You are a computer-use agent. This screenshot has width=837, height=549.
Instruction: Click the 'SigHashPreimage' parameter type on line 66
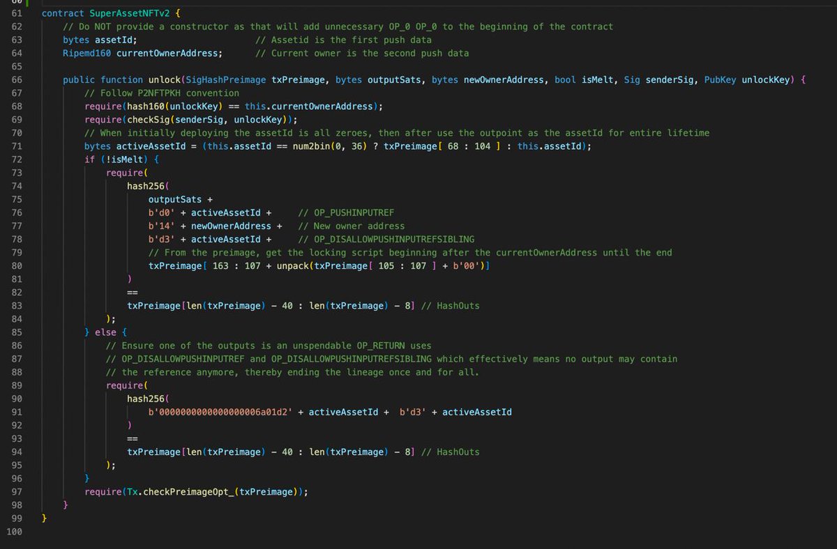point(226,79)
